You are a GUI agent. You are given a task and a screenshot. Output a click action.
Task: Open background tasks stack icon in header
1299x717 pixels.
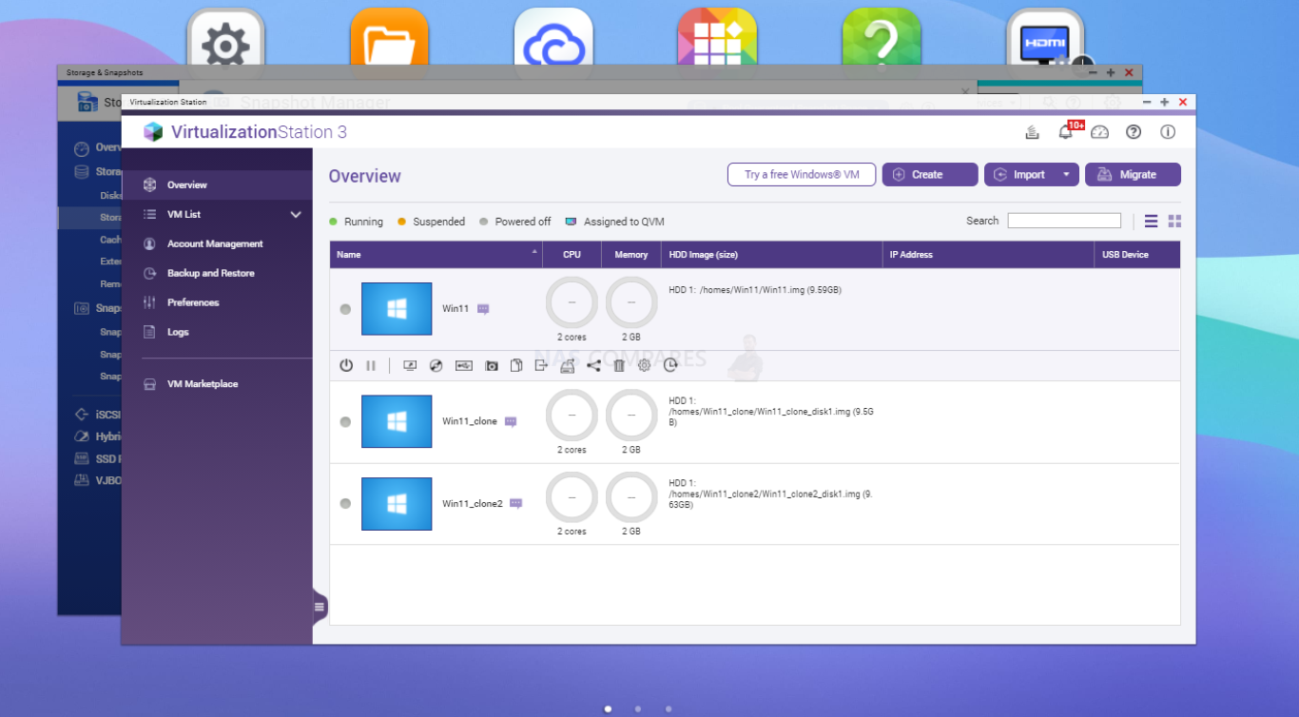point(1032,132)
